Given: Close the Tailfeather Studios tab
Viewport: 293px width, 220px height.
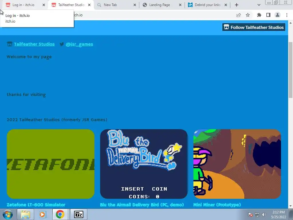Looking at the screenshot, I should click(x=89, y=5).
